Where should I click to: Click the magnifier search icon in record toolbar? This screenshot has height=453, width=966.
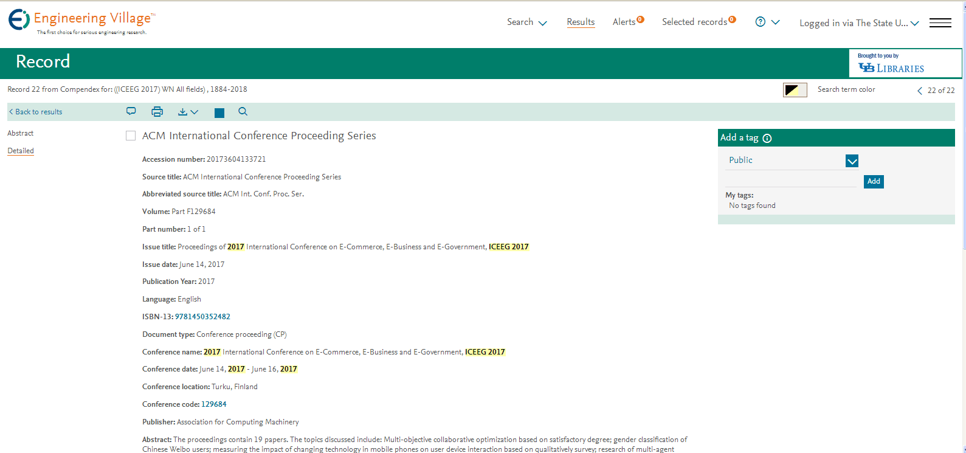click(243, 111)
